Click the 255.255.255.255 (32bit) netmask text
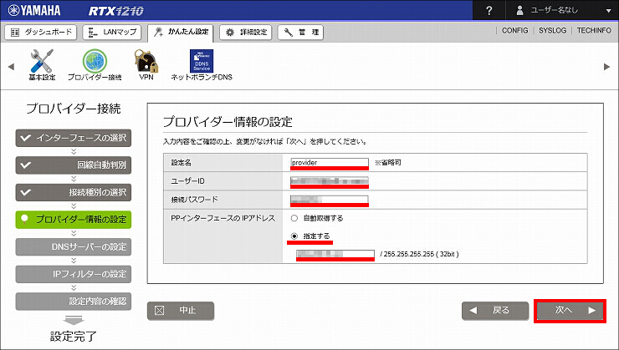619x350 pixels. 419,254
